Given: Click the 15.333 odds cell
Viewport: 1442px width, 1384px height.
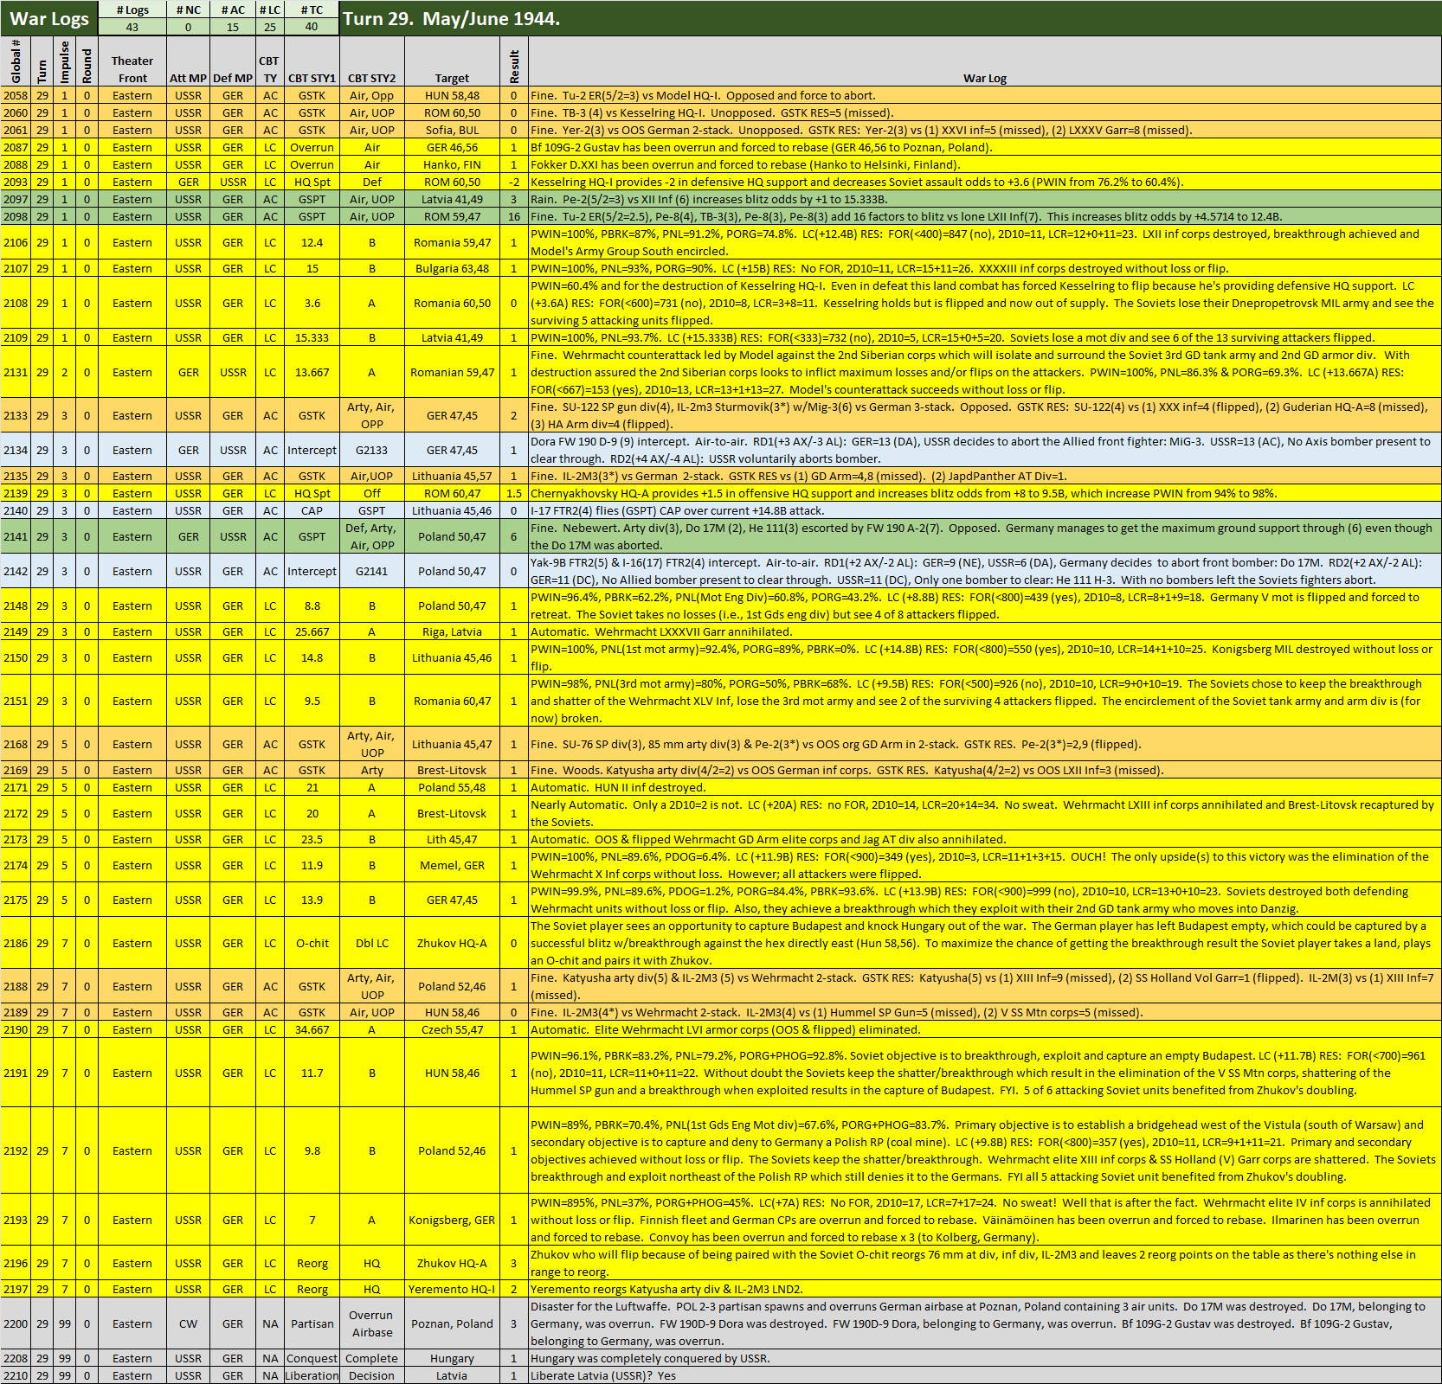Looking at the screenshot, I should pos(312,337).
